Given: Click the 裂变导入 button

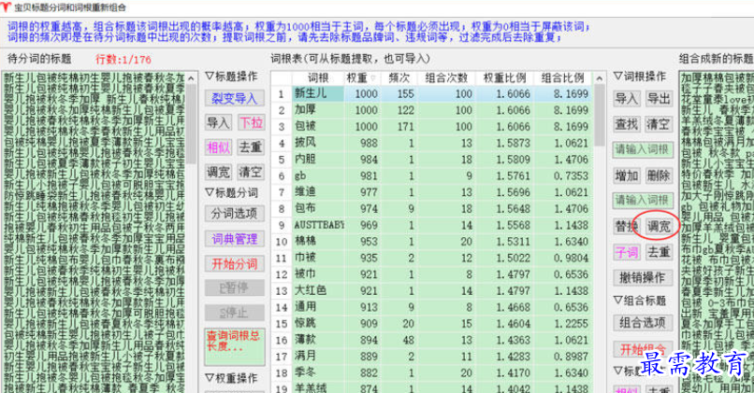Looking at the screenshot, I should click(235, 98).
